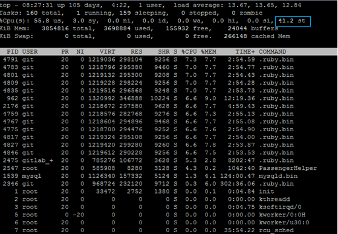Select process PID 2346
Viewport: 338px width, 234px height.
tap(11, 184)
